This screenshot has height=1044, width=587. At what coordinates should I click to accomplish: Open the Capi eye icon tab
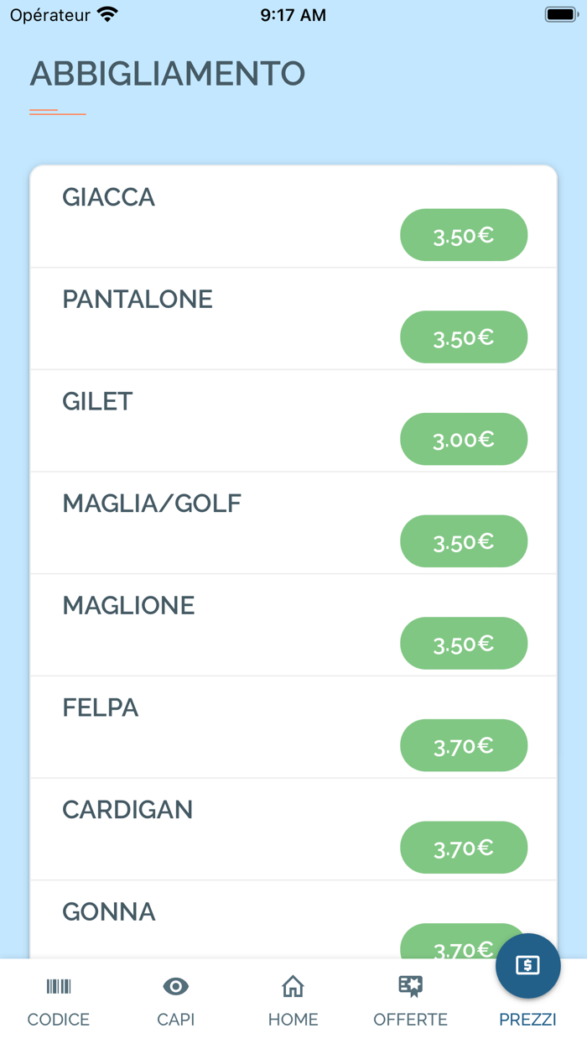point(175,986)
